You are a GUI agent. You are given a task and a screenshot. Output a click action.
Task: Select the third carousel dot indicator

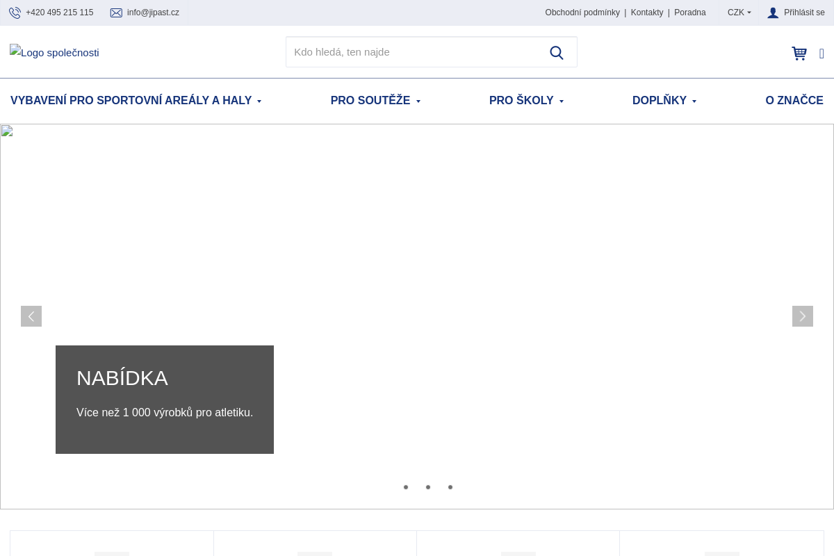[450, 487]
